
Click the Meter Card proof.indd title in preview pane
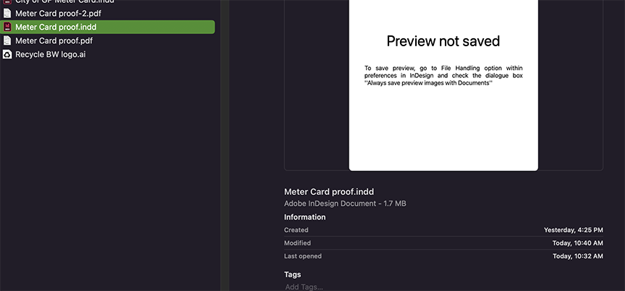pyautogui.click(x=329, y=192)
